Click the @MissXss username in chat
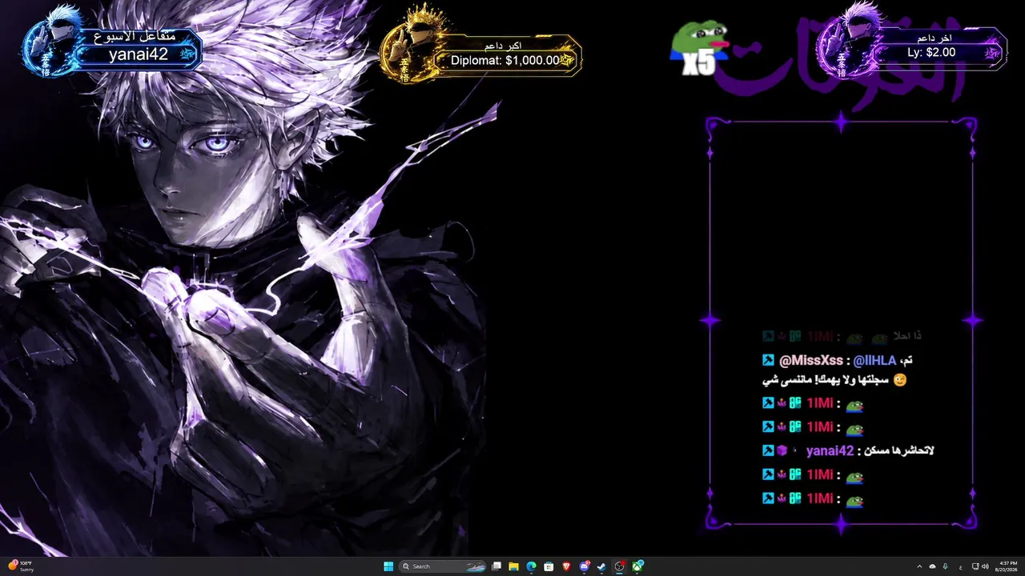Image resolution: width=1025 pixels, height=576 pixels. [810, 361]
